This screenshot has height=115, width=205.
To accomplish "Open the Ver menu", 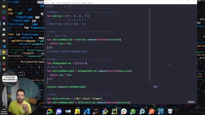I will 73,3.
